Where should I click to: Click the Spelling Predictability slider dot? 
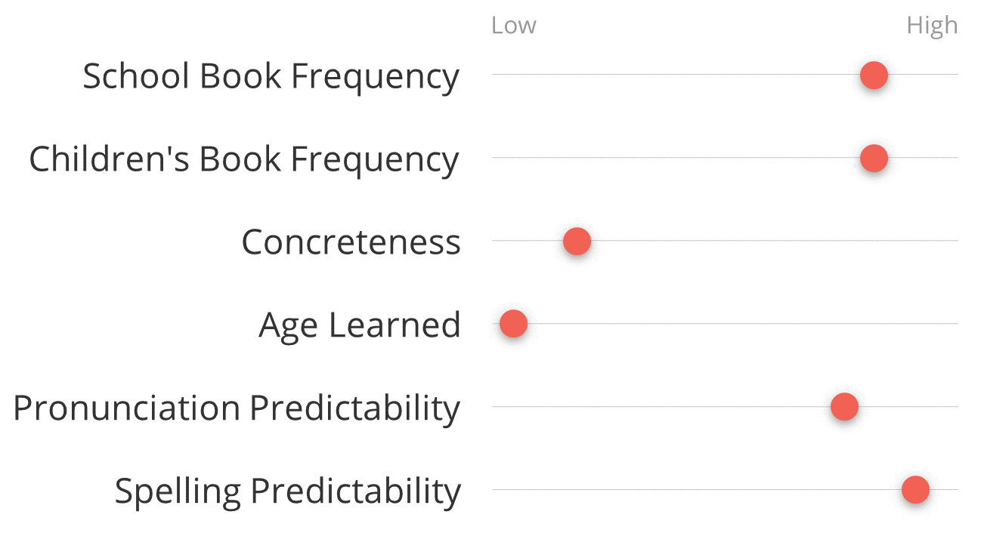point(915,490)
